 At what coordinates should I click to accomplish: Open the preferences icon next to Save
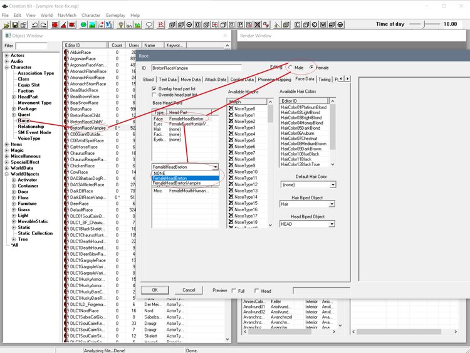point(23,25)
